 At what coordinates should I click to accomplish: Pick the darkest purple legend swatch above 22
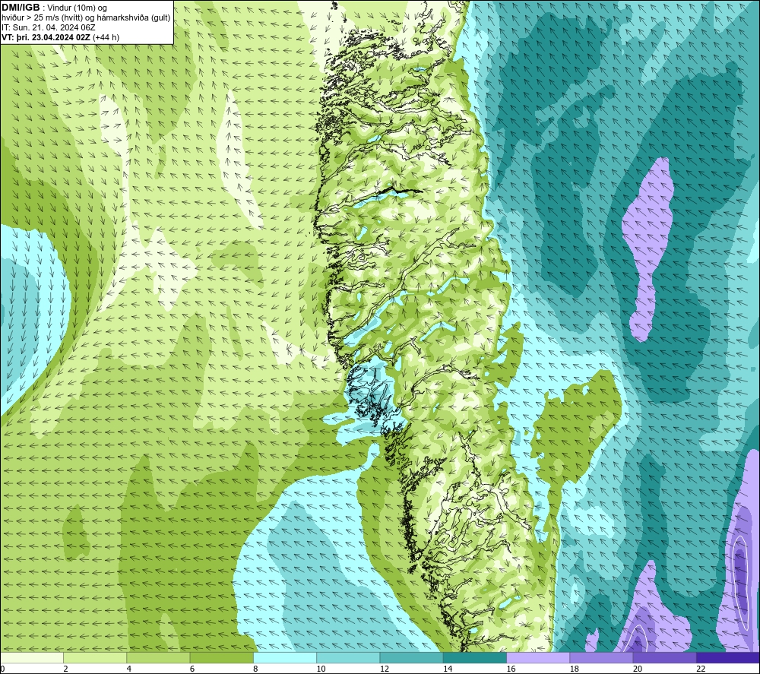(x=727, y=657)
